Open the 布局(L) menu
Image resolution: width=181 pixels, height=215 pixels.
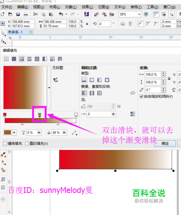[x=55, y=7]
